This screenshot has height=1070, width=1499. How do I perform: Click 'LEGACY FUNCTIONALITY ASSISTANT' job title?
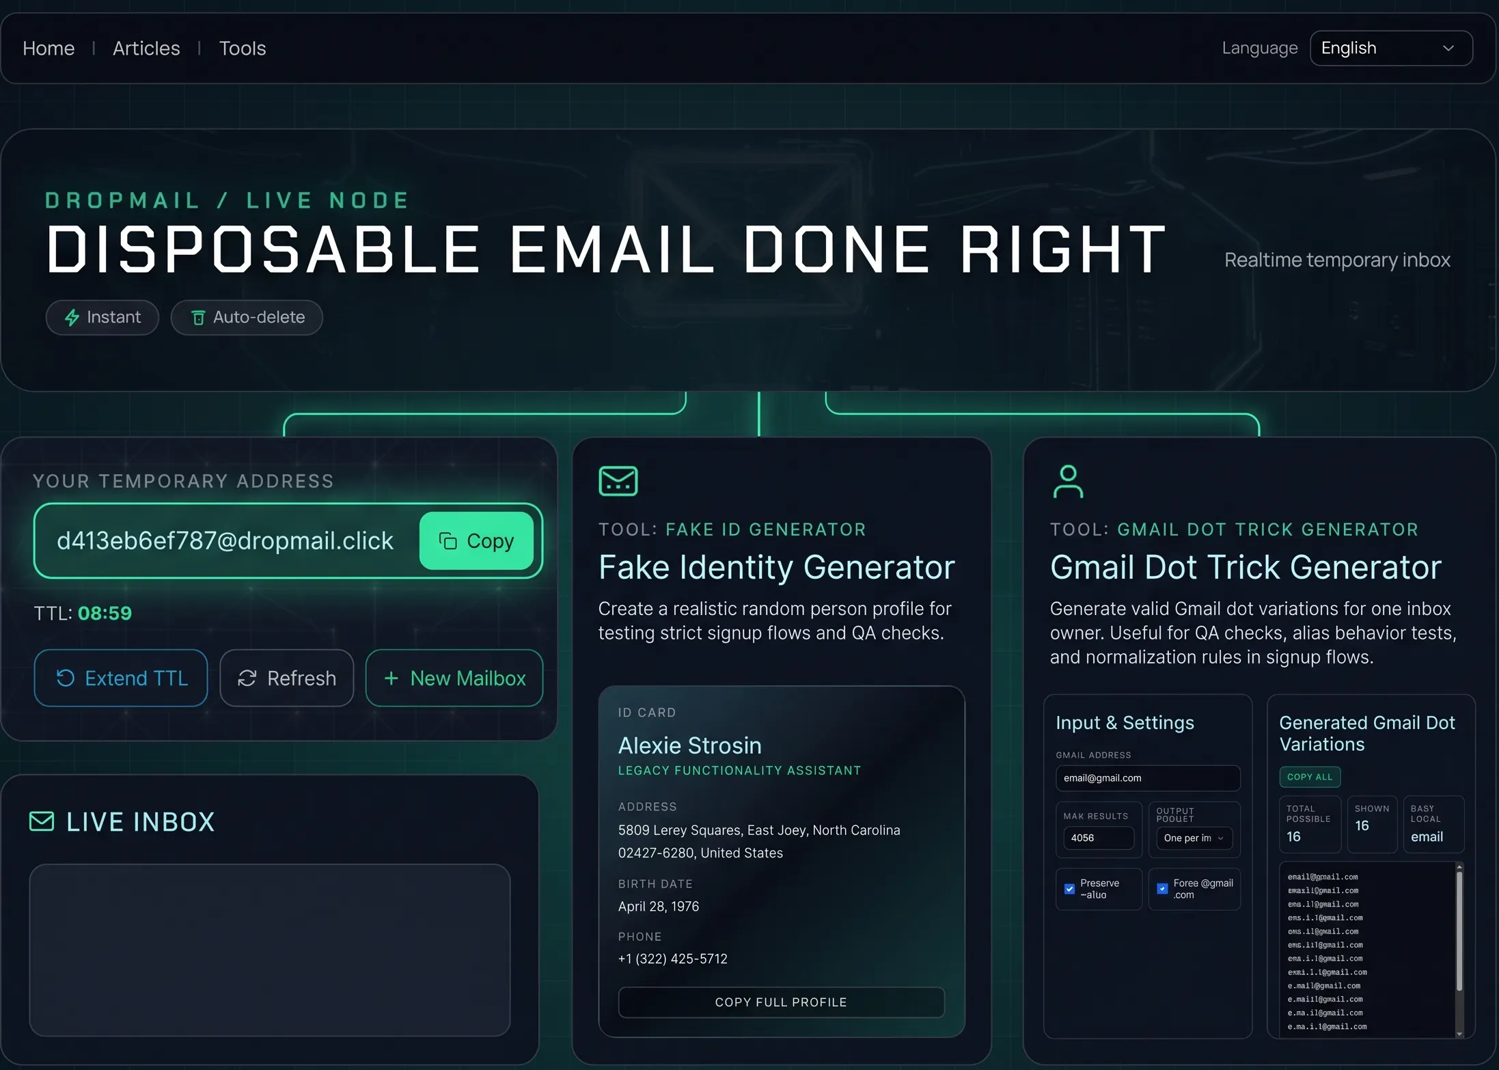point(739,770)
